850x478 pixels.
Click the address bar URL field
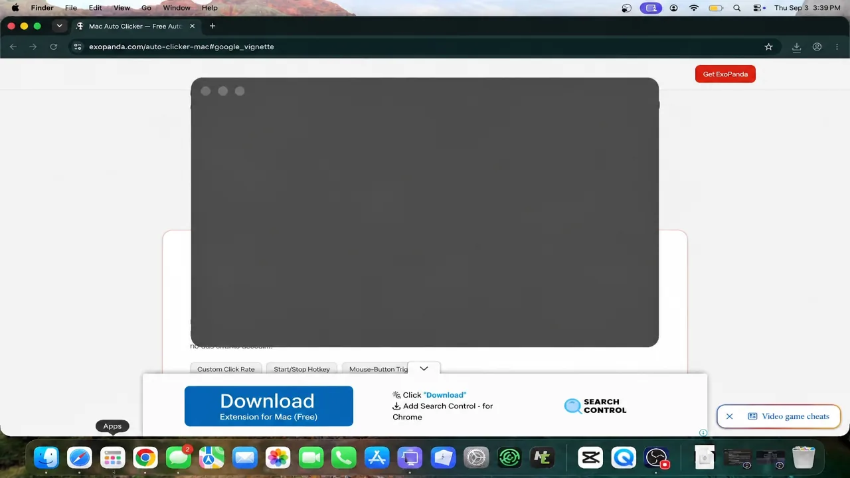pos(425,46)
